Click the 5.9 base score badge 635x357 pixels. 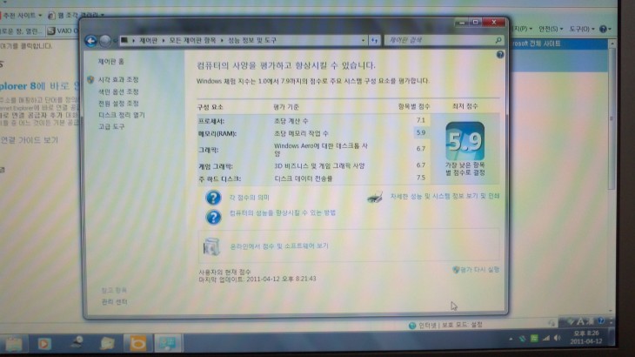(465, 141)
